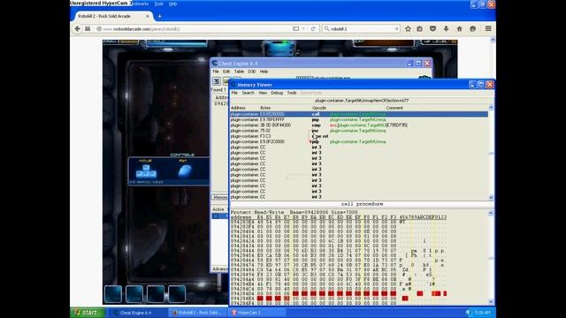This screenshot has height=318, width=566.
Task: Open Firefox bookmarks list icon
Action: click(x=419, y=28)
